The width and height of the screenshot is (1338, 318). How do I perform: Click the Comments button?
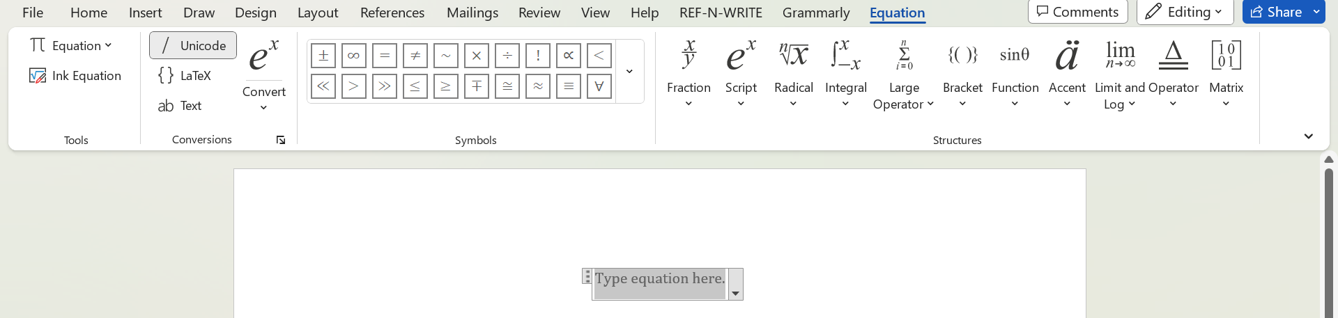click(1077, 12)
